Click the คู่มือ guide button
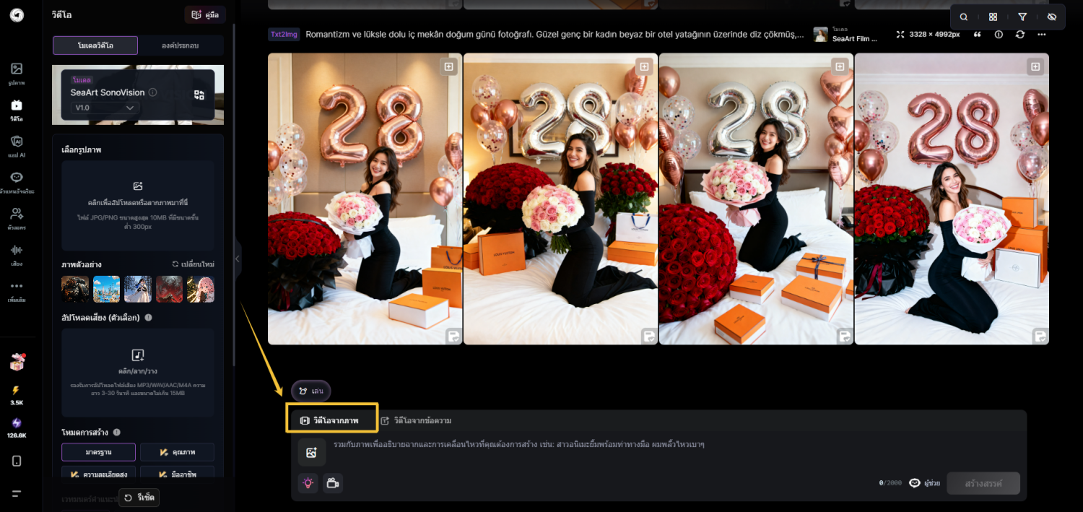Viewport: 1083px width, 512px height. pyautogui.click(x=204, y=14)
